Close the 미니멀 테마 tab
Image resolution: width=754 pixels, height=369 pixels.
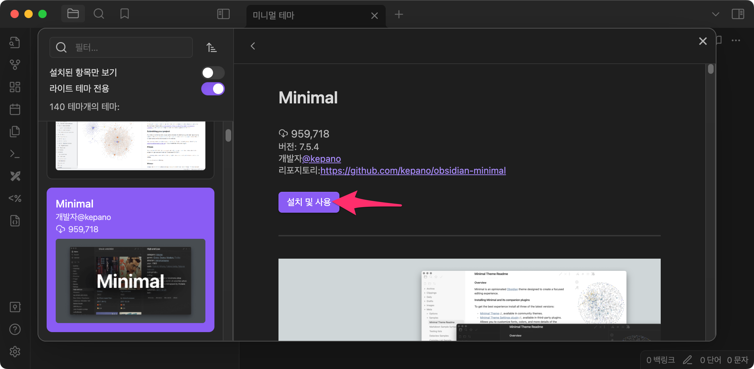click(x=375, y=16)
